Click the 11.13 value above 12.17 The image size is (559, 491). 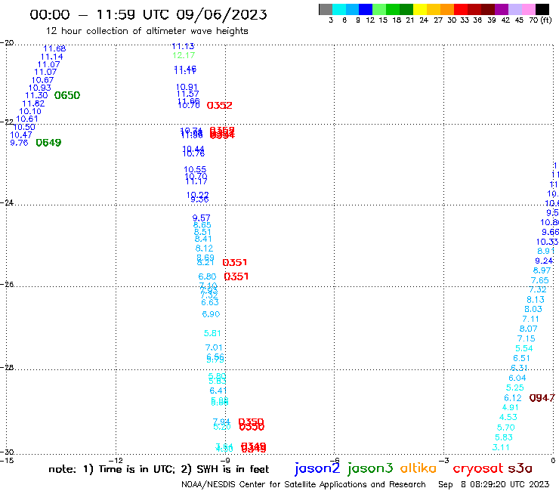(183, 46)
